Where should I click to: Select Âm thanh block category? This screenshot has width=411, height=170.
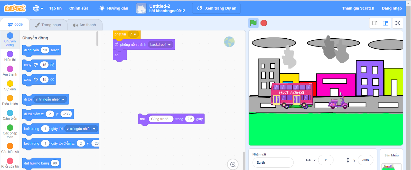(x=10, y=71)
